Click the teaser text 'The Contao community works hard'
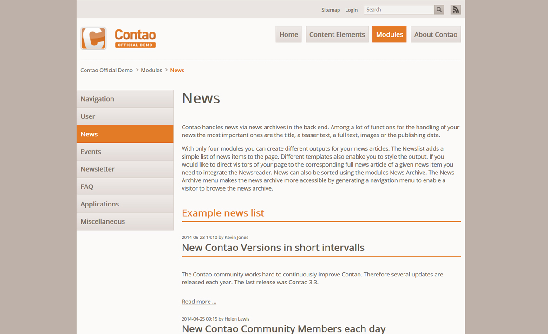The image size is (548, 334). [313, 278]
